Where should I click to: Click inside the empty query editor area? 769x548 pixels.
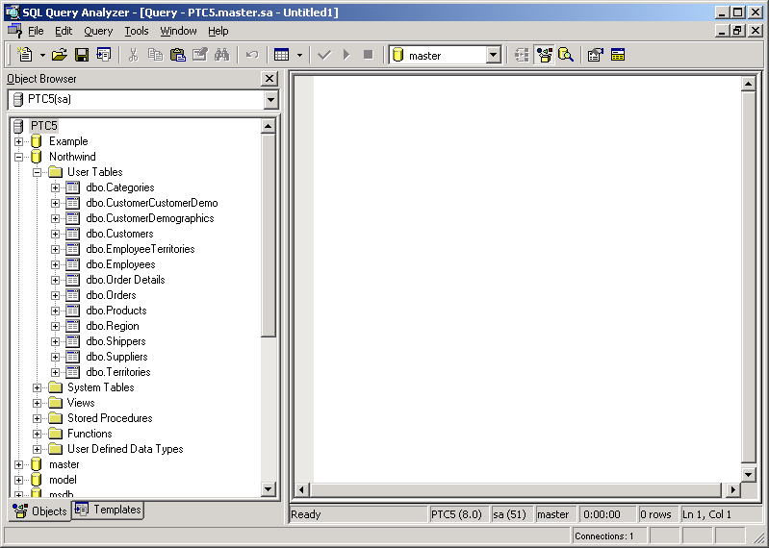525,269
